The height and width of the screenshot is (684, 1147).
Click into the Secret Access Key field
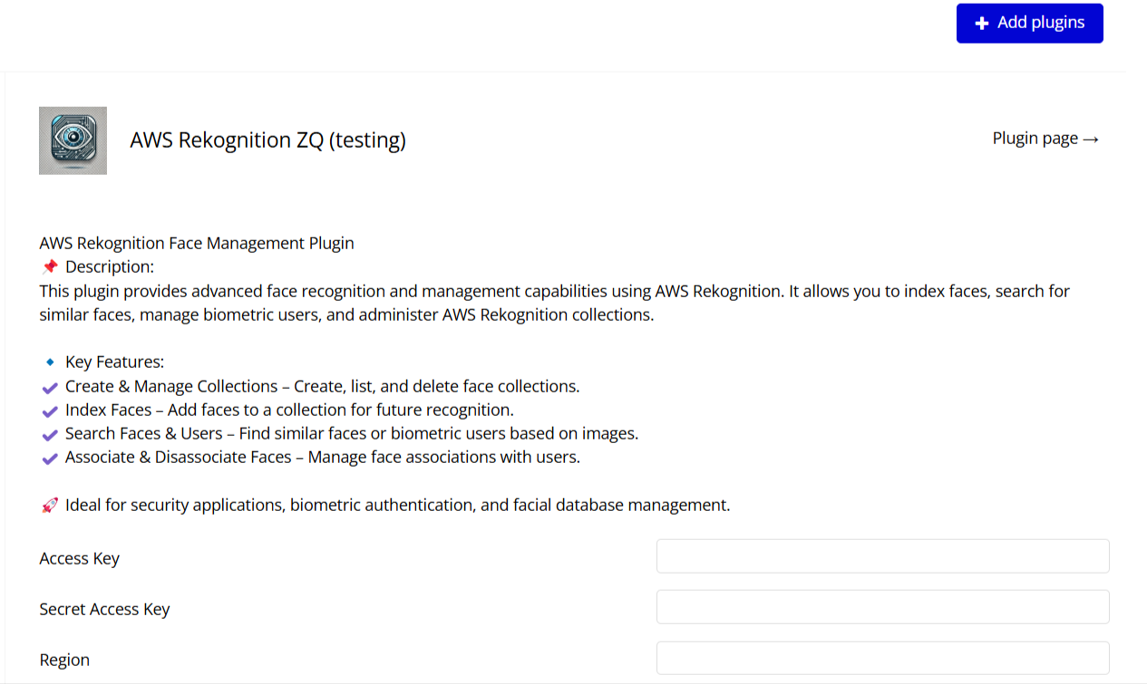[882, 607]
